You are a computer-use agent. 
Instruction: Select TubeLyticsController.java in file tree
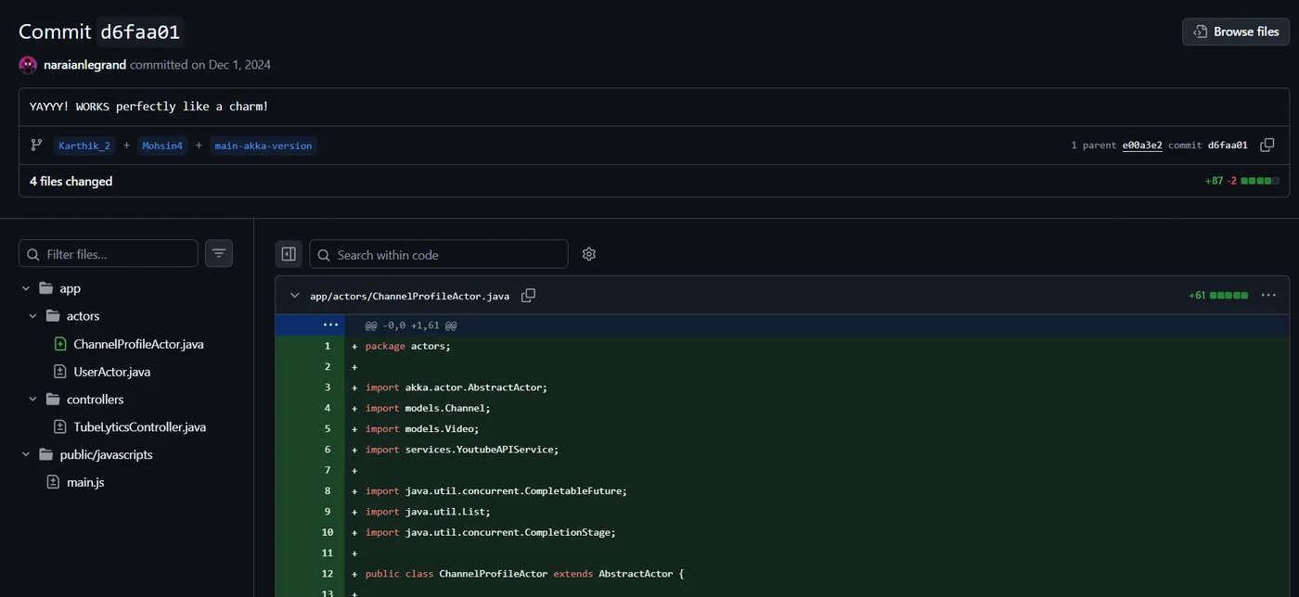coord(140,427)
